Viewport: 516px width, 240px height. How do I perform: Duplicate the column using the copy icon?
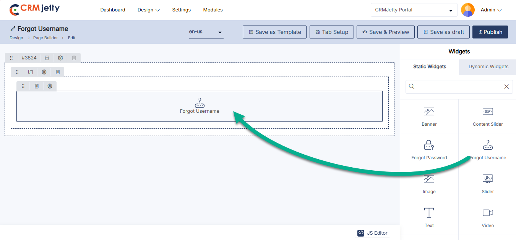[x=31, y=72]
